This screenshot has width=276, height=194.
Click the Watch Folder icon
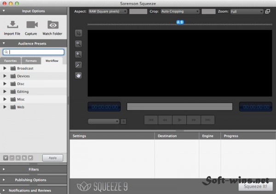point(53,25)
